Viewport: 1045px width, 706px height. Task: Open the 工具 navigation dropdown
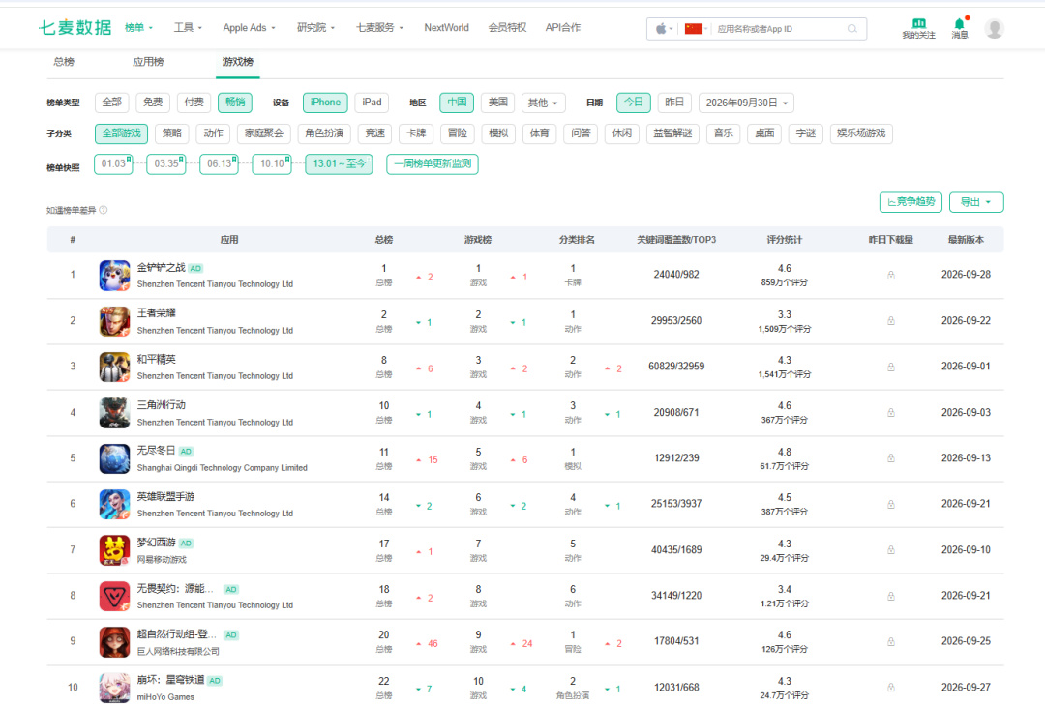[x=188, y=27]
